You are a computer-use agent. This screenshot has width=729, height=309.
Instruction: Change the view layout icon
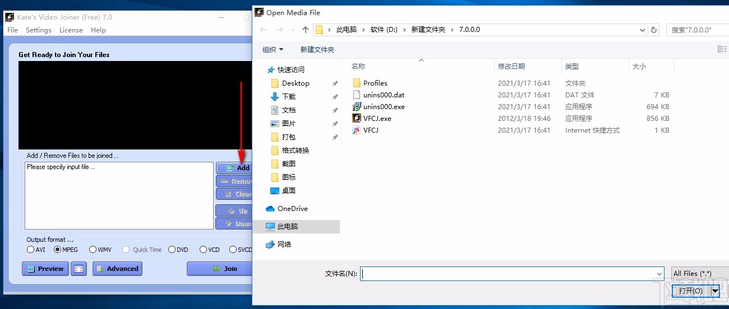tap(722, 49)
